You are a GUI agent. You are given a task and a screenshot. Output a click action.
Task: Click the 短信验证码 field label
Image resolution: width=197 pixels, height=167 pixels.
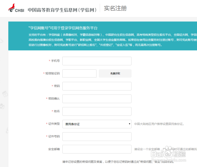tap(52, 73)
